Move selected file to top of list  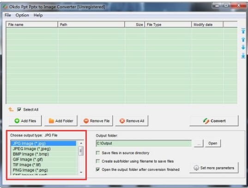pyautogui.click(x=243, y=31)
